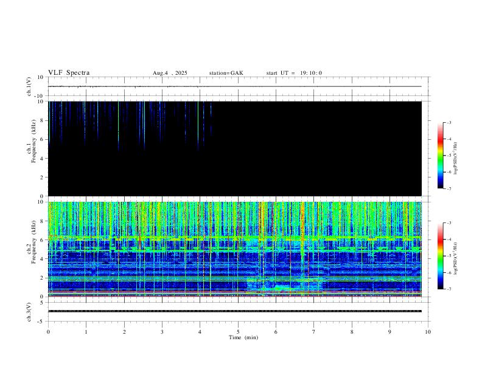Select the lower color bar log(PSD) label
This screenshot has height=372, width=482.
(x=456, y=258)
